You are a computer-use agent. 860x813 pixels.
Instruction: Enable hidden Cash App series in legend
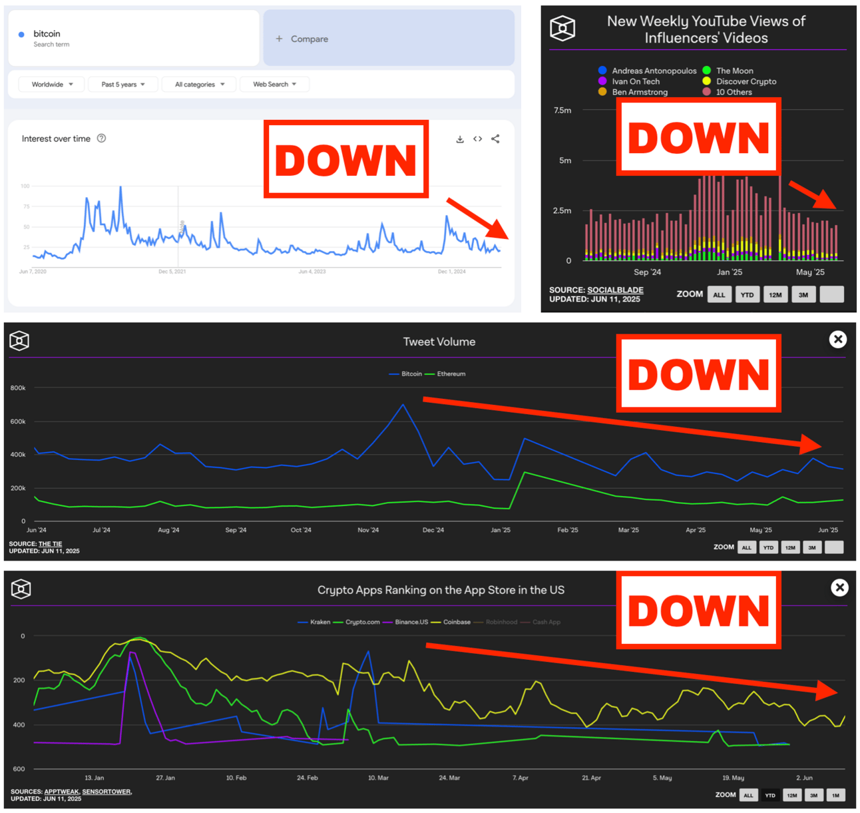tap(540, 622)
